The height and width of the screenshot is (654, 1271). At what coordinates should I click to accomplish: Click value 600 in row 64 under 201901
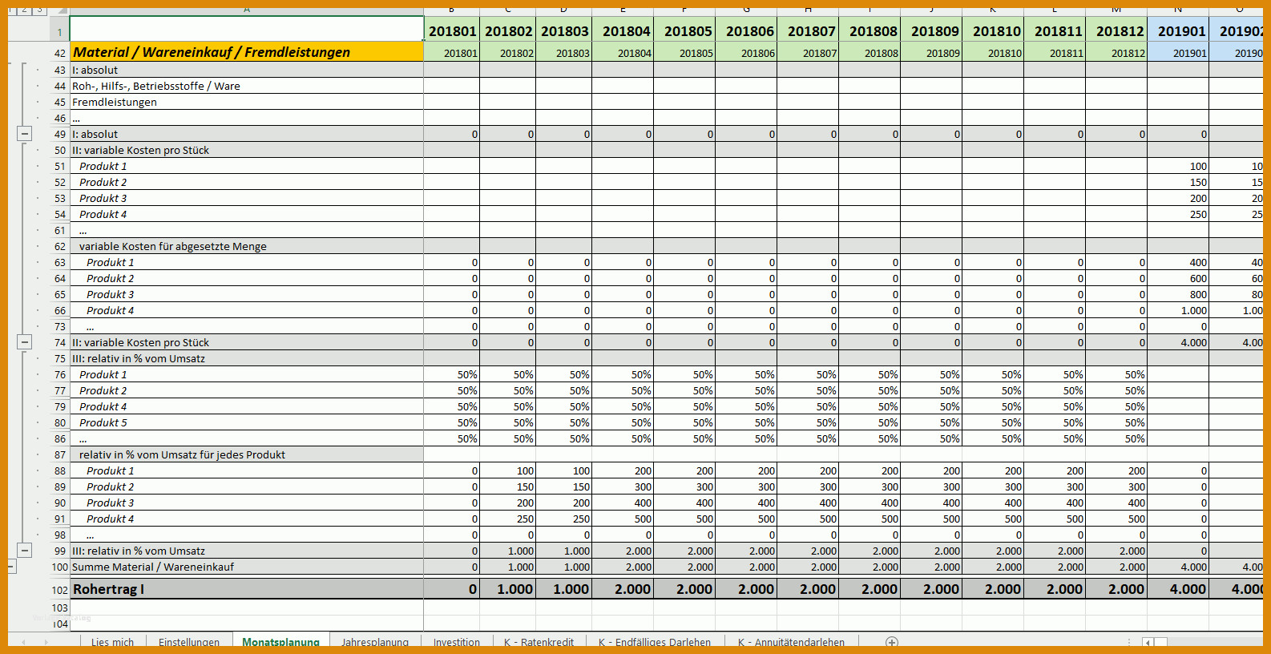click(1178, 278)
